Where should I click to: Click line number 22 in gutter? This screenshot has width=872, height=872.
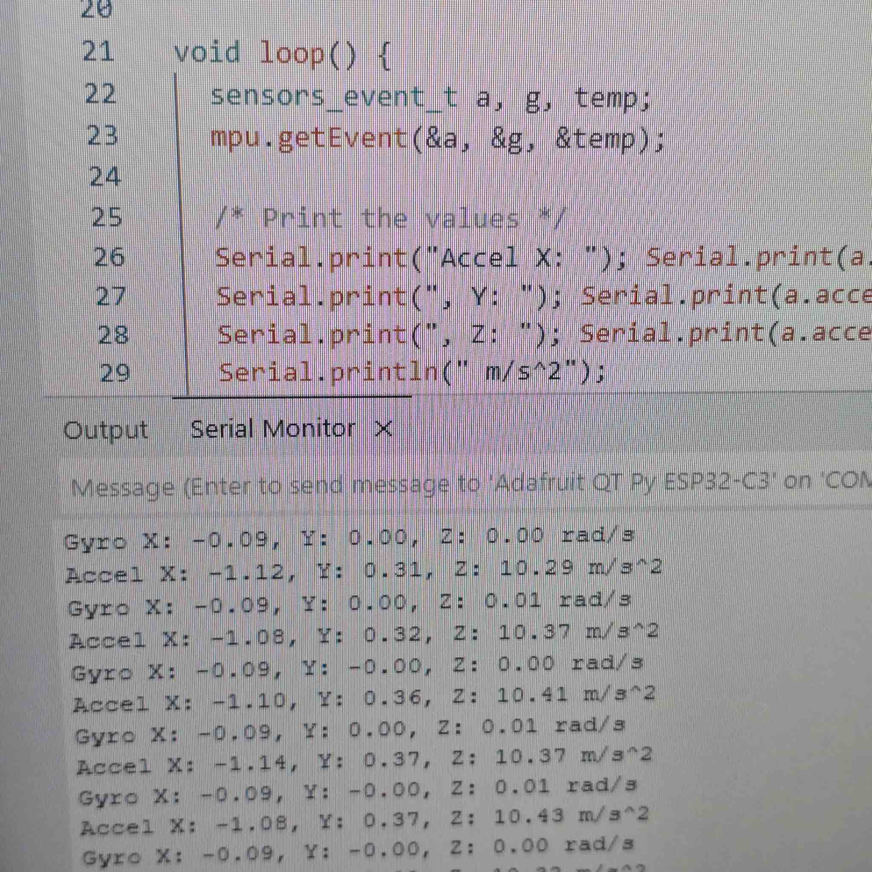[100, 94]
